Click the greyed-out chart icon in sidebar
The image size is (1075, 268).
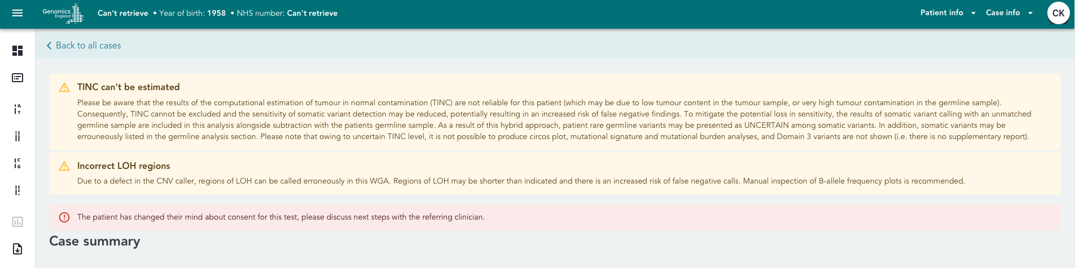point(17,222)
